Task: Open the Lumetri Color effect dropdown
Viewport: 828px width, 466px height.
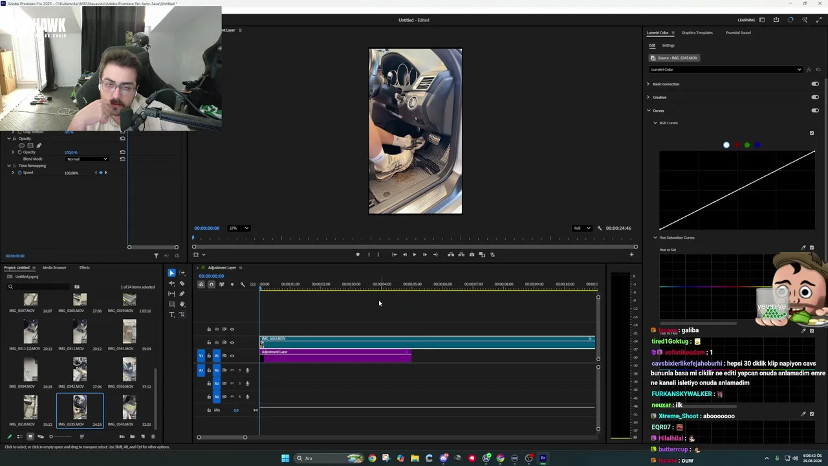Action: tap(726, 69)
